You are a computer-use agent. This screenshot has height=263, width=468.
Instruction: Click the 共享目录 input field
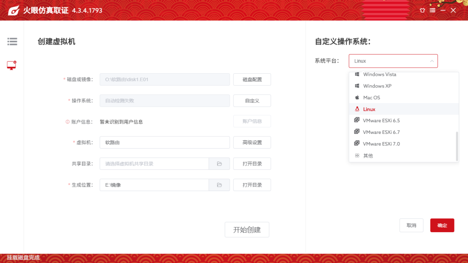pyautogui.click(x=154, y=164)
